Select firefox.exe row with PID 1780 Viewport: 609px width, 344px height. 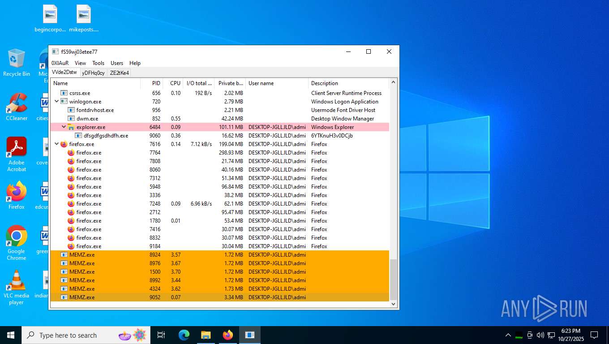[x=220, y=221]
